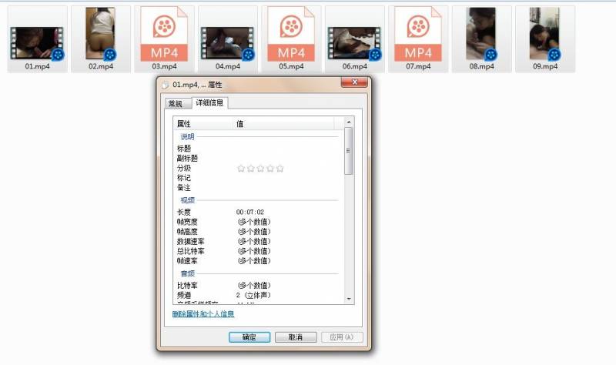
Task: Click the 09.mp4 file icon
Action: click(x=544, y=37)
